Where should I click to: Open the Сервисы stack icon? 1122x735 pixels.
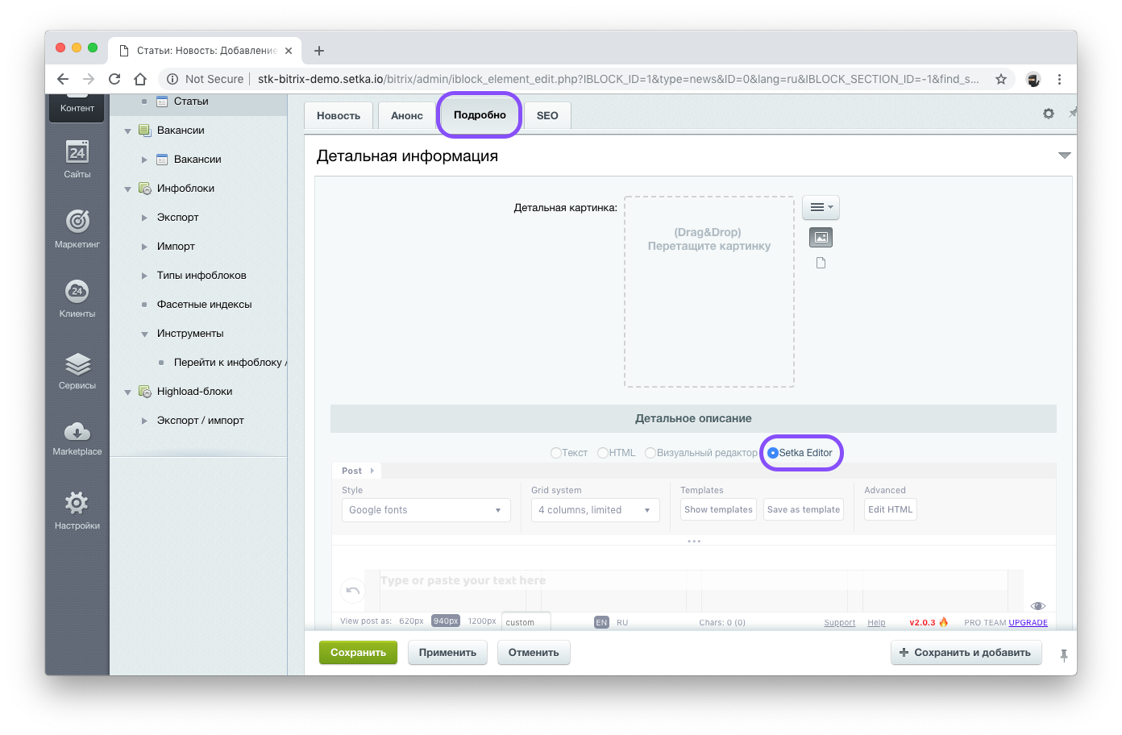tap(77, 364)
